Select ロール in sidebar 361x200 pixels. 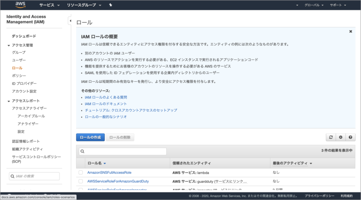17,68
